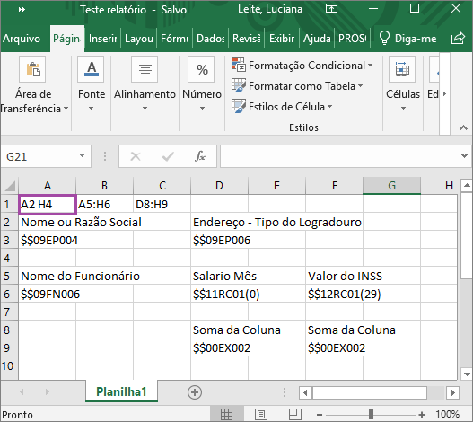473x422 pixels.
Task: Switch to the Dados ribbon tab
Action: [211, 39]
